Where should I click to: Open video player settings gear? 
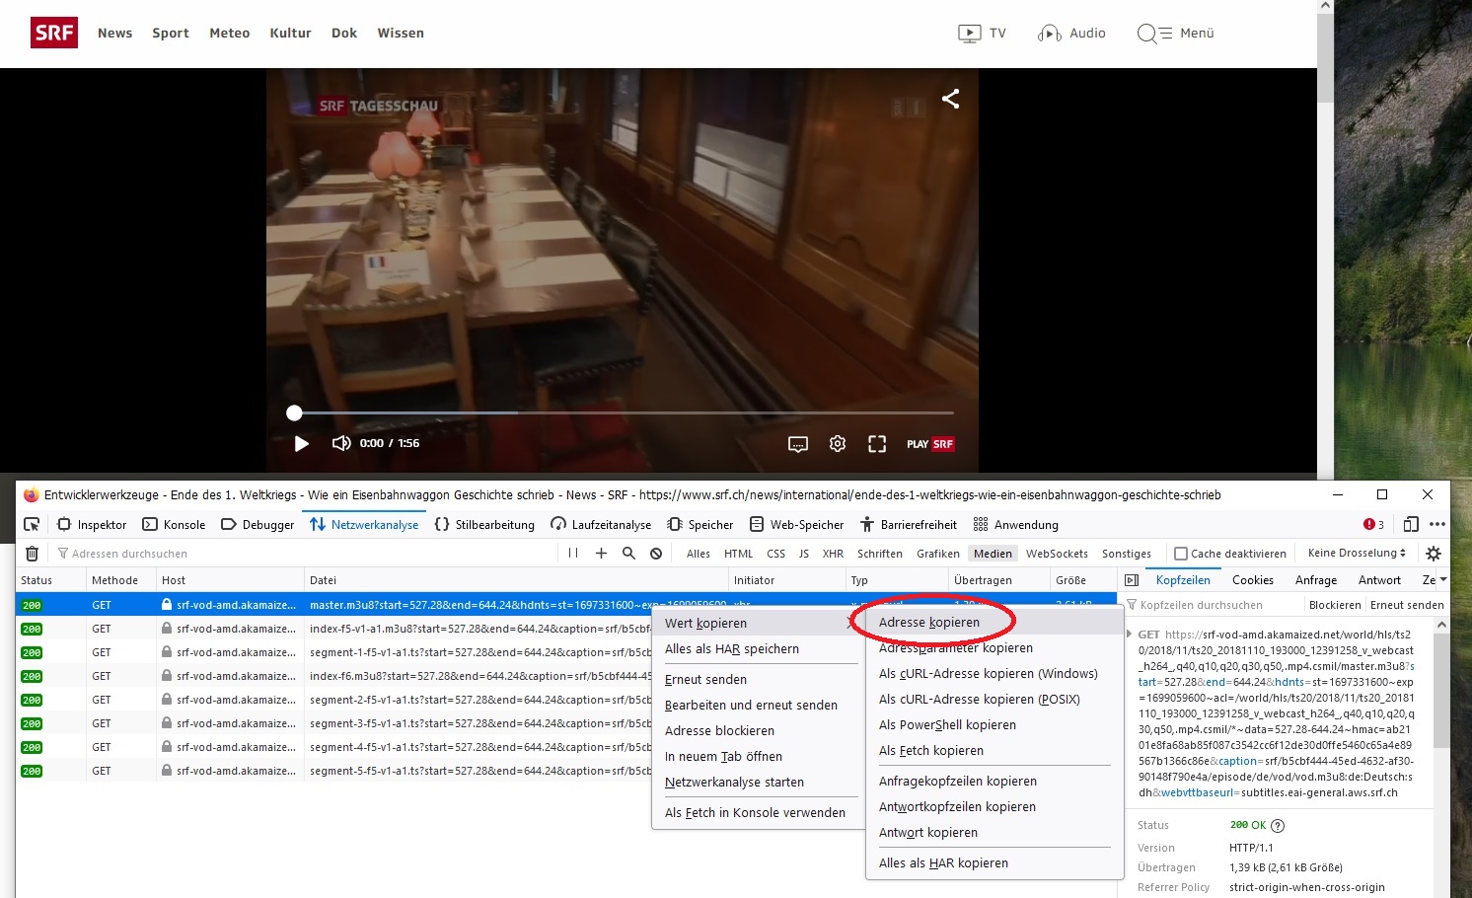click(838, 444)
